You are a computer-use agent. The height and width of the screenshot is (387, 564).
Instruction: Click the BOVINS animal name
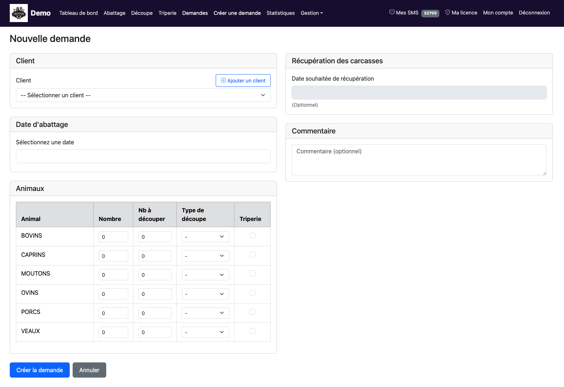pyautogui.click(x=31, y=235)
